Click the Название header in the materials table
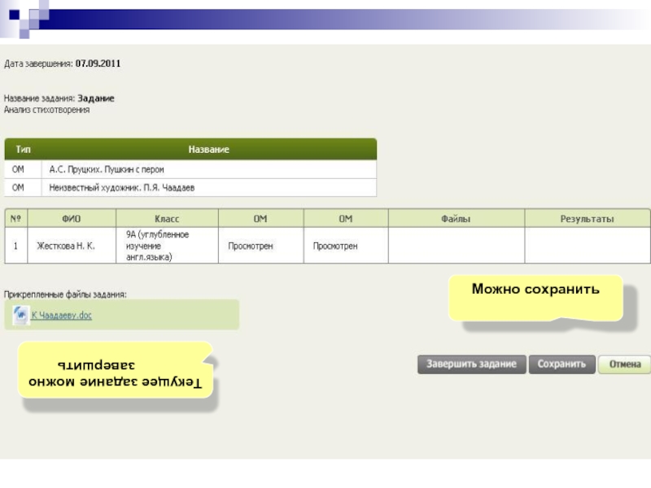Image resolution: width=651 pixels, height=488 pixels. (x=209, y=150)
